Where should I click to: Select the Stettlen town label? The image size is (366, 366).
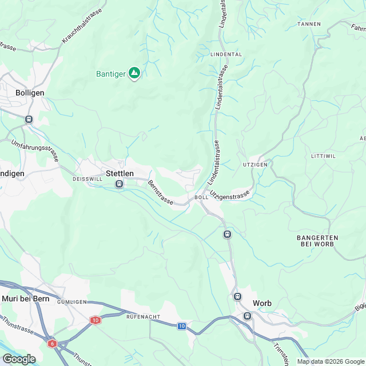coord(120,173)
